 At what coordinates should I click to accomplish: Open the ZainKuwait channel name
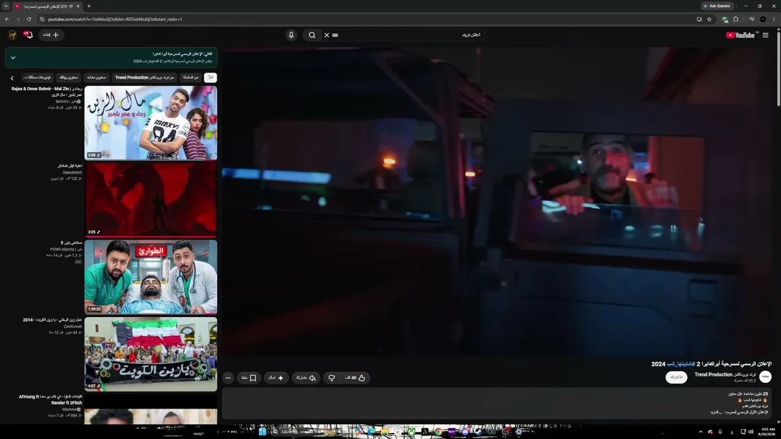[x=73, y=326]
